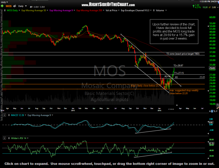Image resolution: width=219 pixels, height=168 pixels.
Task: Click the 'max. suggested stop weekly' annotation
Action: pos(184,90)
